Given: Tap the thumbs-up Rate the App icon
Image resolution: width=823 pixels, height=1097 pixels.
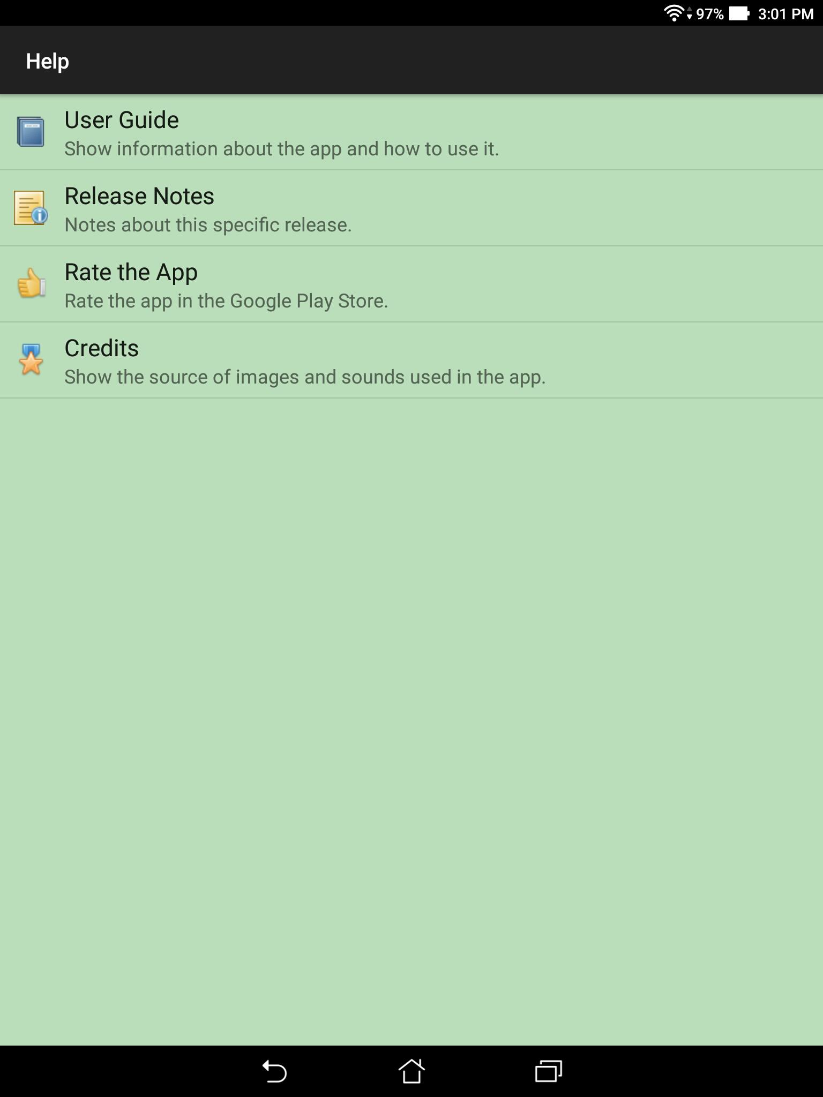Looking at the screenshot, I should [x=31, y=283].
